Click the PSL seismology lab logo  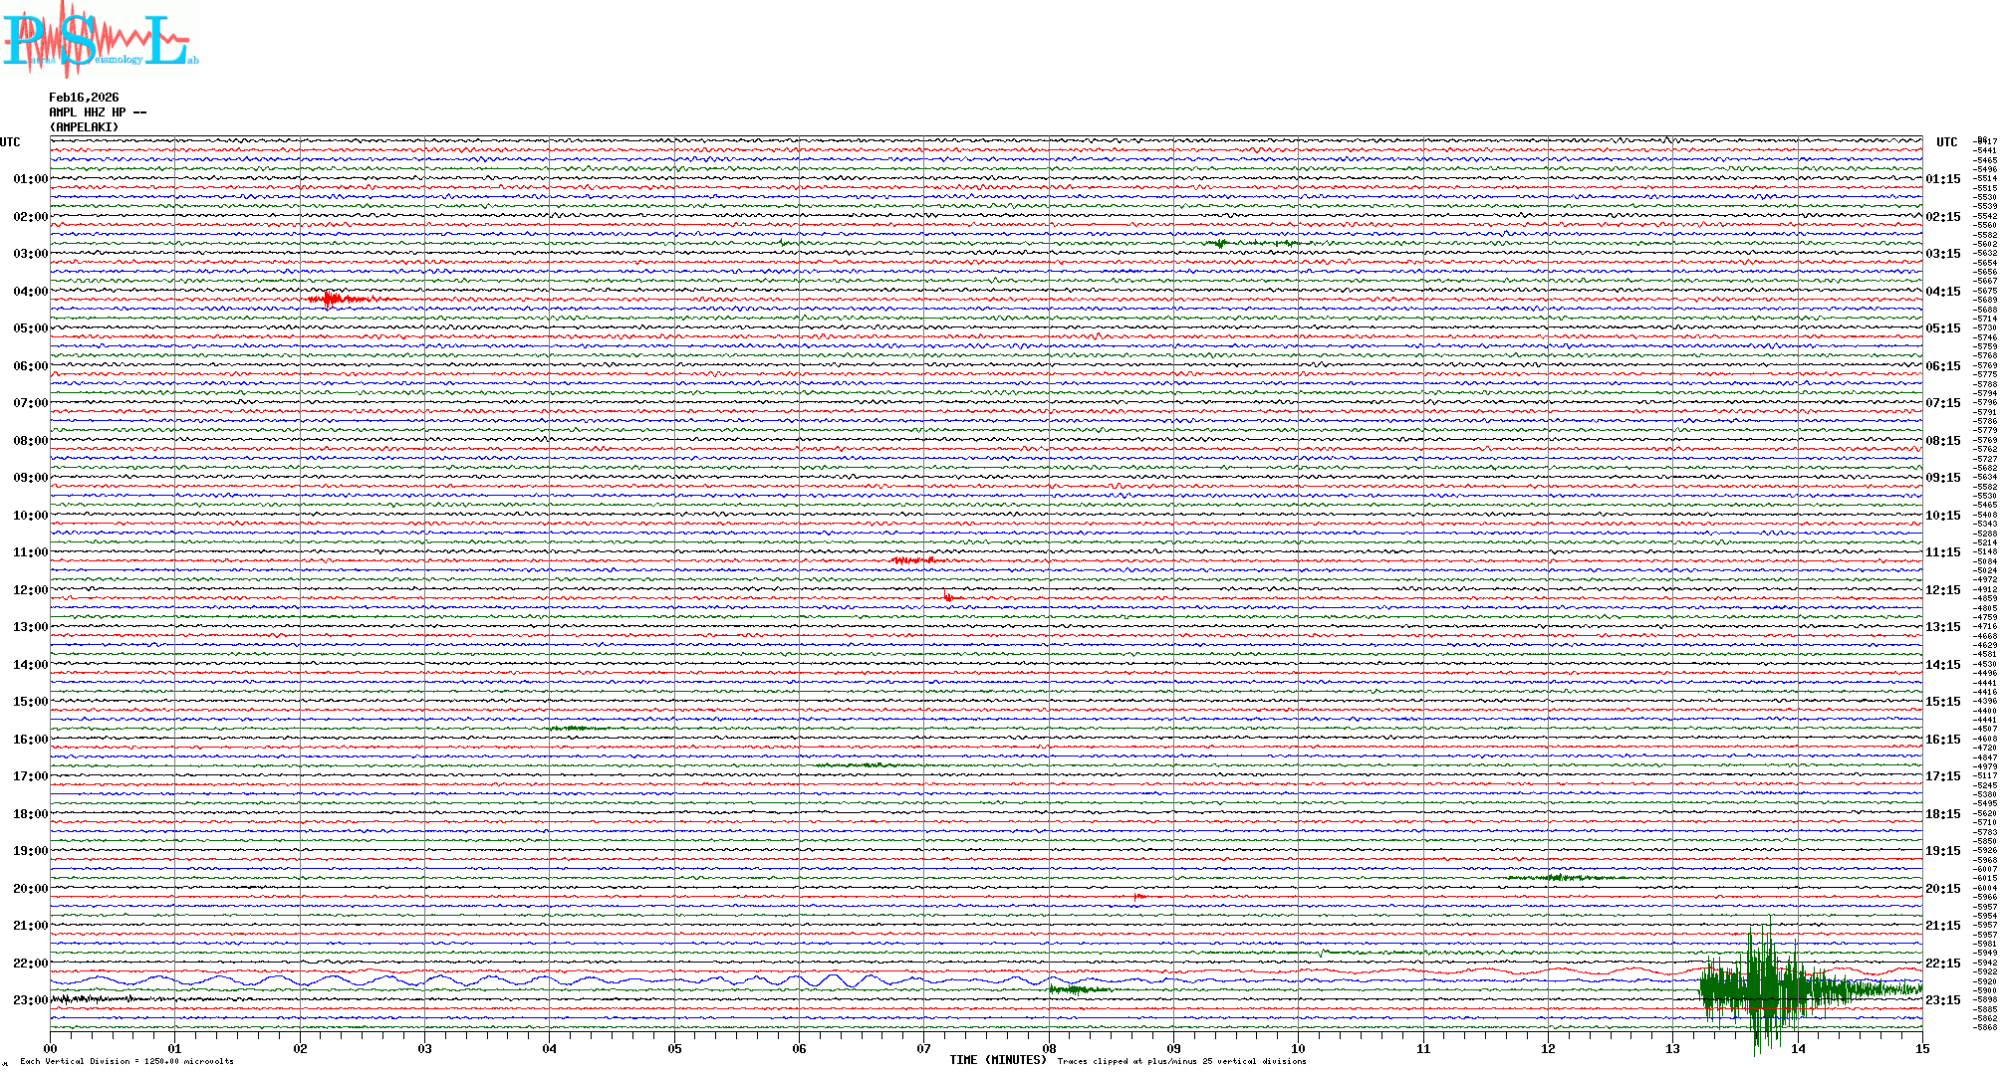point(100,40)
